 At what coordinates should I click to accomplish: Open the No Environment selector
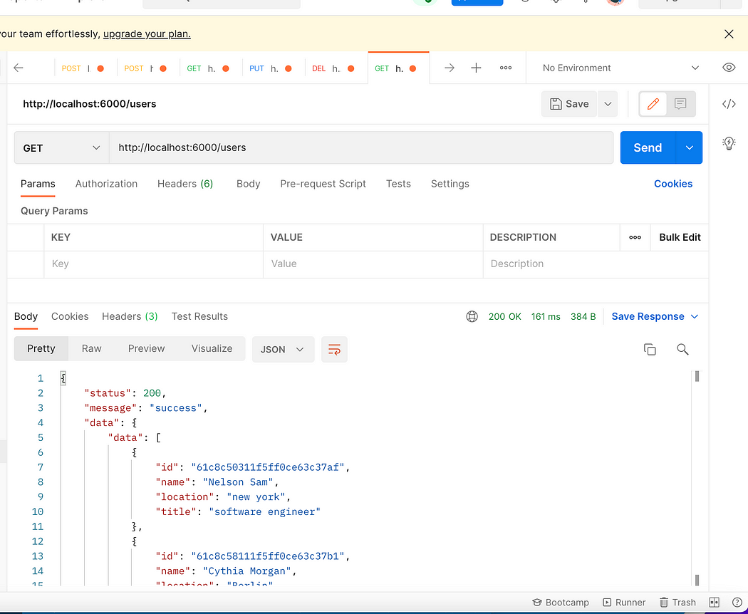click(621, 68)
